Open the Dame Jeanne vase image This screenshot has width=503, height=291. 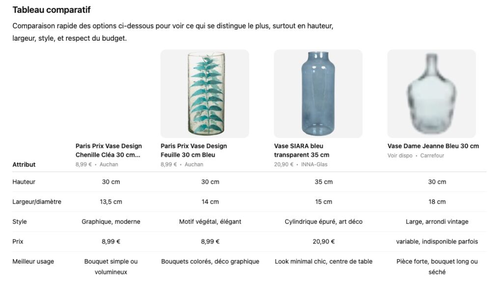431,94
